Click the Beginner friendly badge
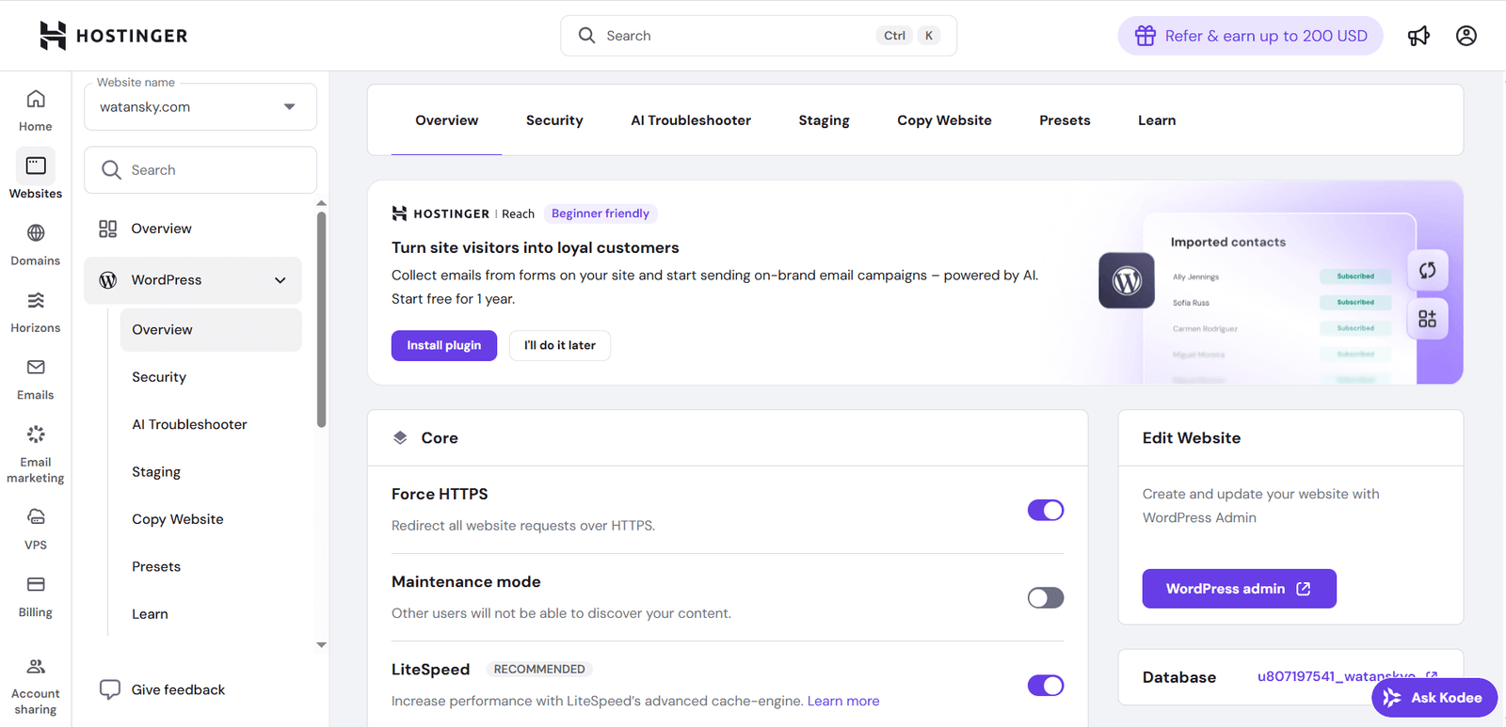This screenshot has width=1506, height=727. (x=601, y=213)
